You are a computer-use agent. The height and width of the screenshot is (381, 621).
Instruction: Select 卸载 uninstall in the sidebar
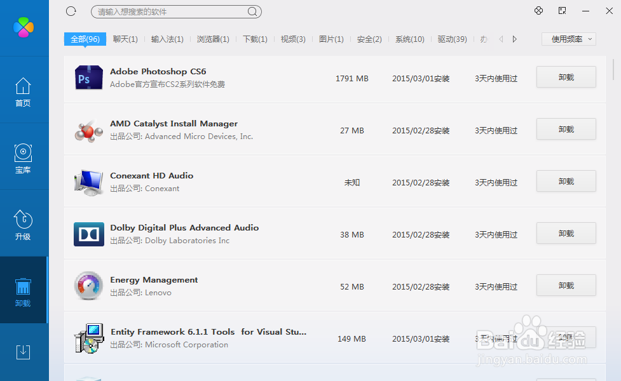(23, 292)
